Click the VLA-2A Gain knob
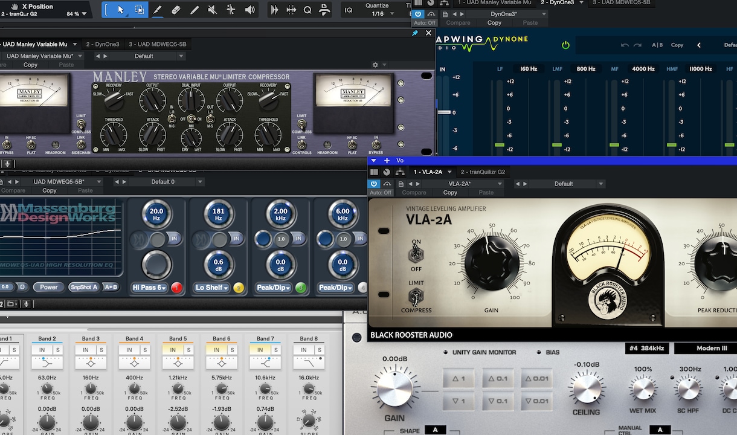This screenshot has width=737, height=435. tap(492, 263)
